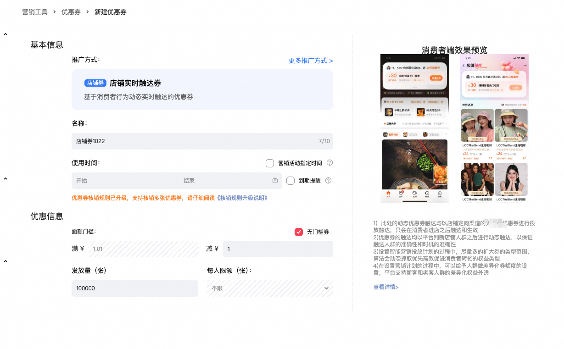Uncheck the 无门槛券 checkbox
The height and width of the screenshot is (349, 564).
click(299, 232)
